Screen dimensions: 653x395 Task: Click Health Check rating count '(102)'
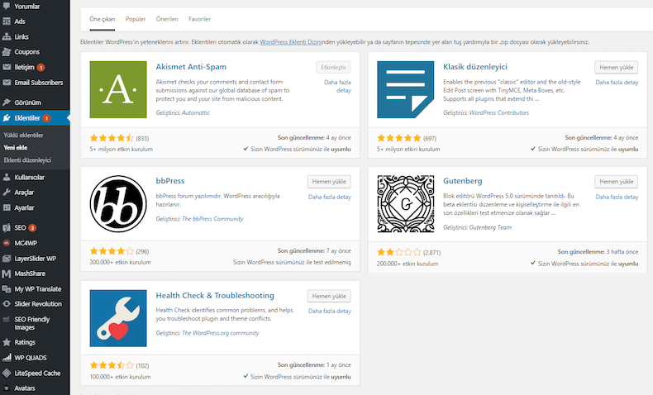point(142,366)
